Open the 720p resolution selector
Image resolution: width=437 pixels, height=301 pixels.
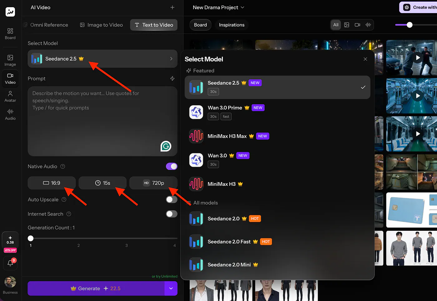[x=154, y=183]
